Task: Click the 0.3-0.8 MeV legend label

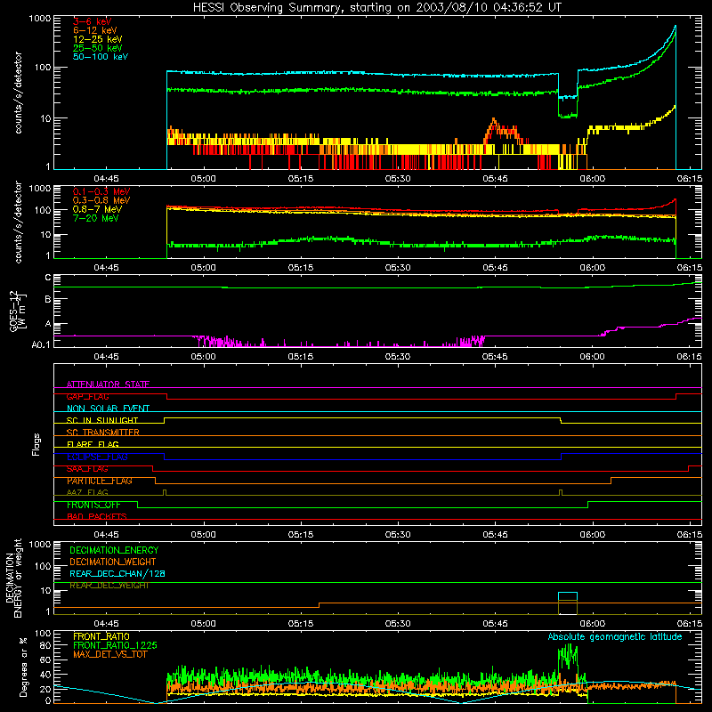Action: 101,200
